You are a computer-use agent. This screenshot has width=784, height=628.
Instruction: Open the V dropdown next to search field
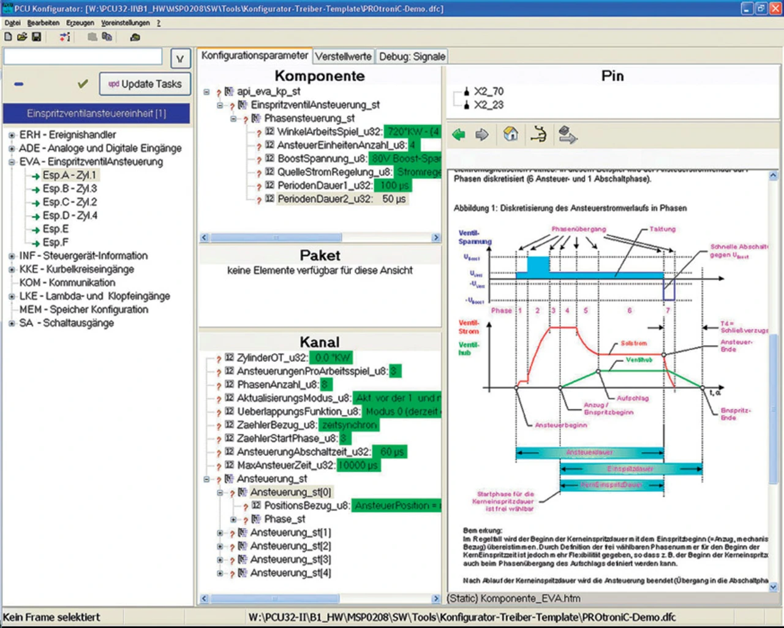tap(180, 59)
